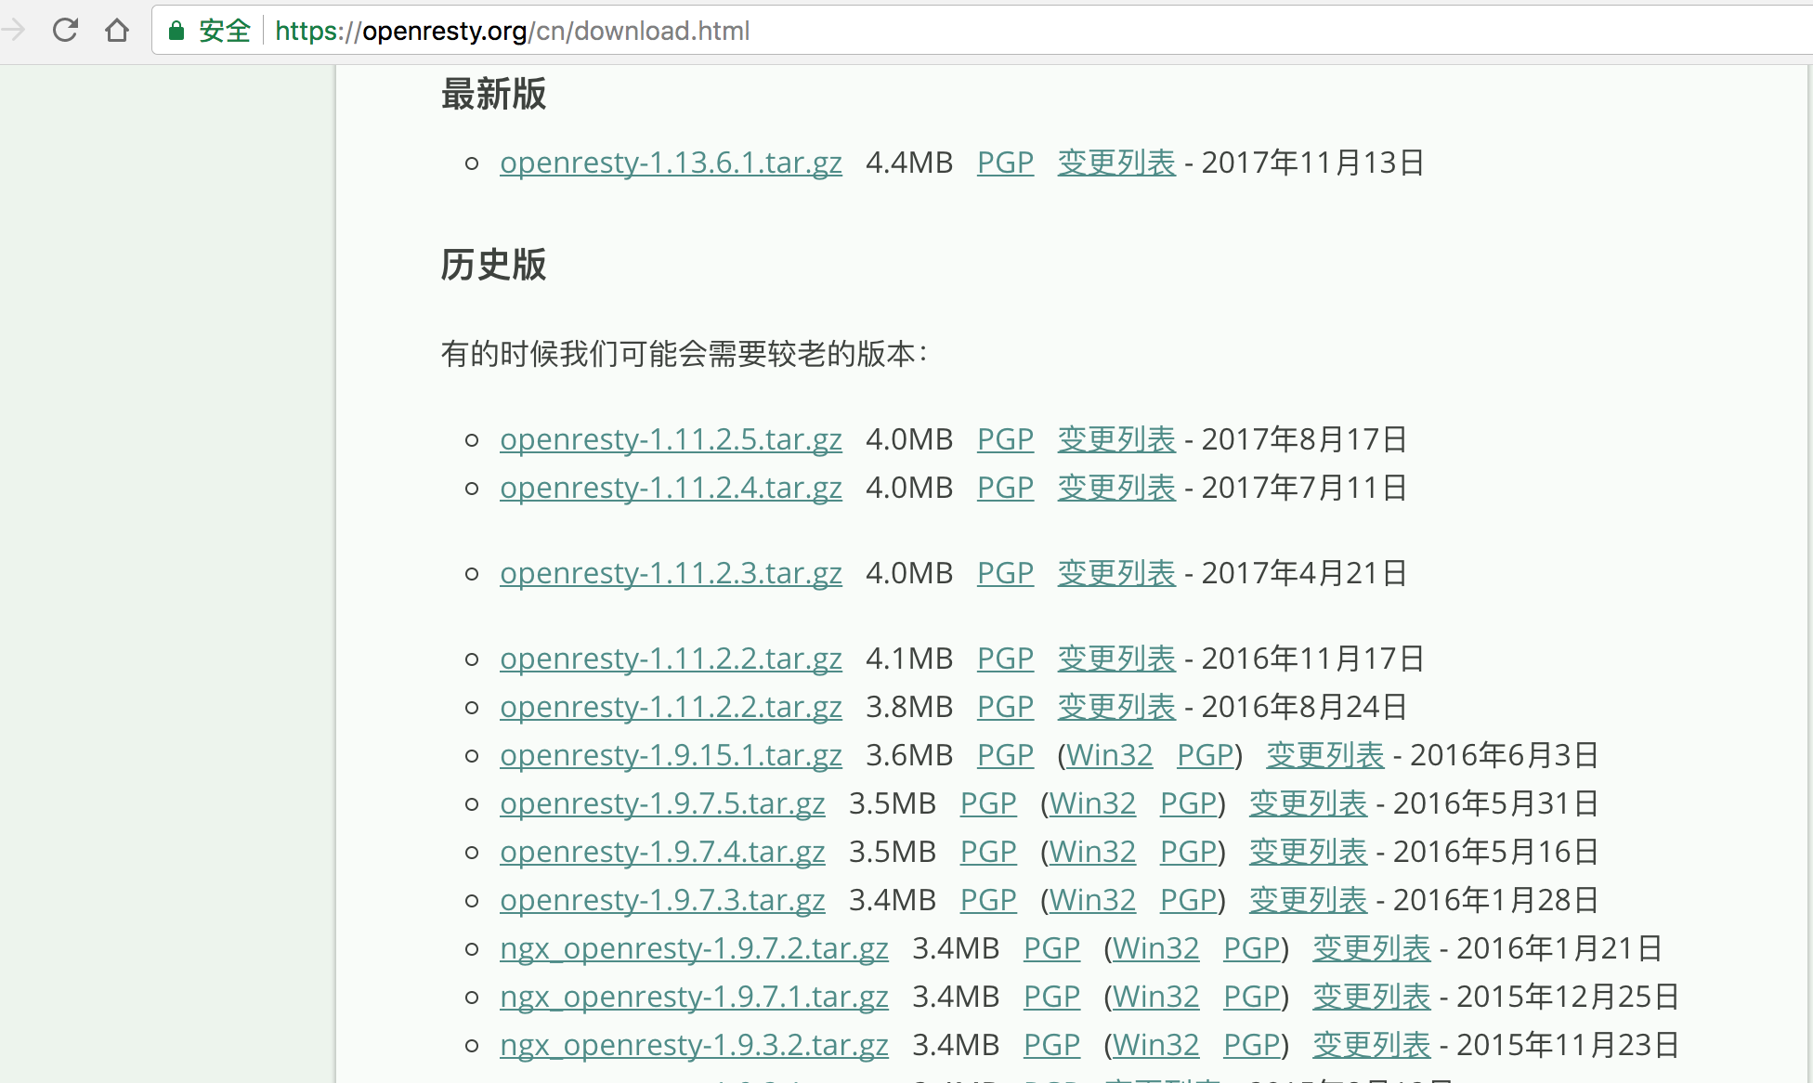Download Win32 build of 1.9.7.1
This screenshot has width=1813, height=1083.
click(x=1155, y=997)
